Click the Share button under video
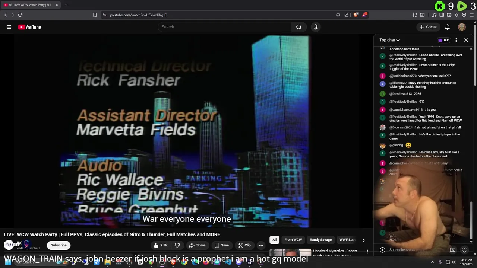This screenshot has width=477, height=268. coord(197,245)
